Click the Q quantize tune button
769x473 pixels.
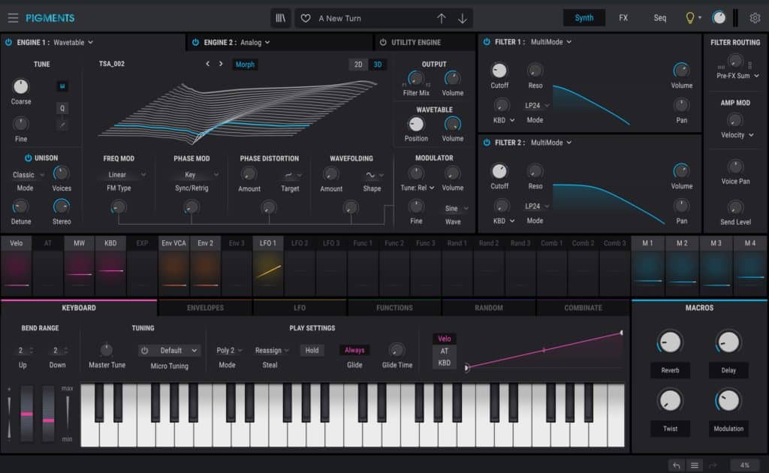(62, 108)
